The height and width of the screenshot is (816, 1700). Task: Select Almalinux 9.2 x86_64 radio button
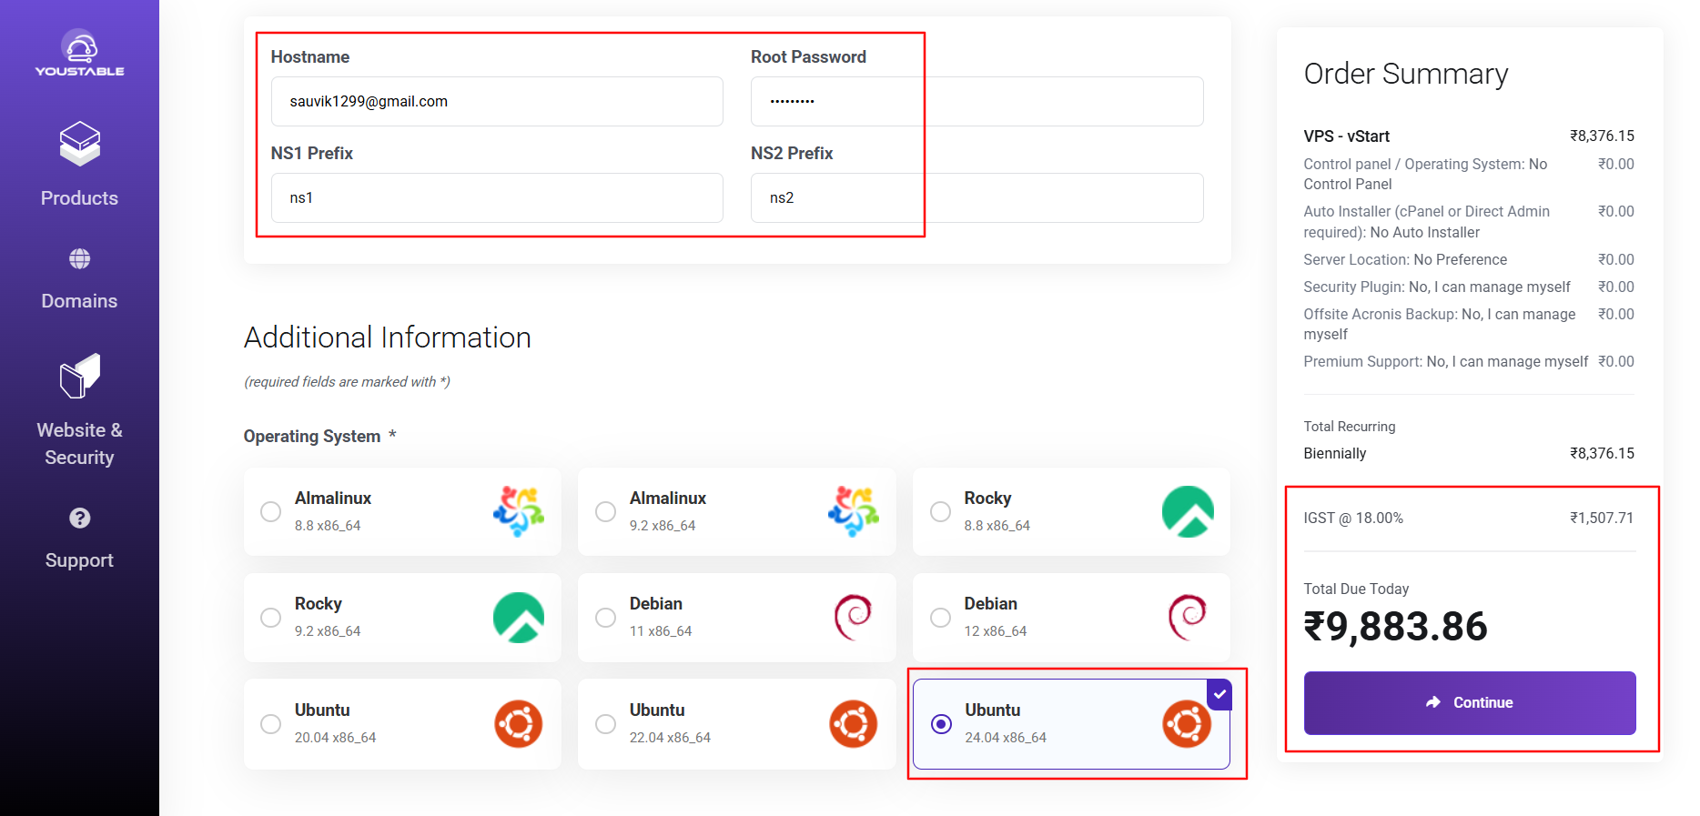605,511
